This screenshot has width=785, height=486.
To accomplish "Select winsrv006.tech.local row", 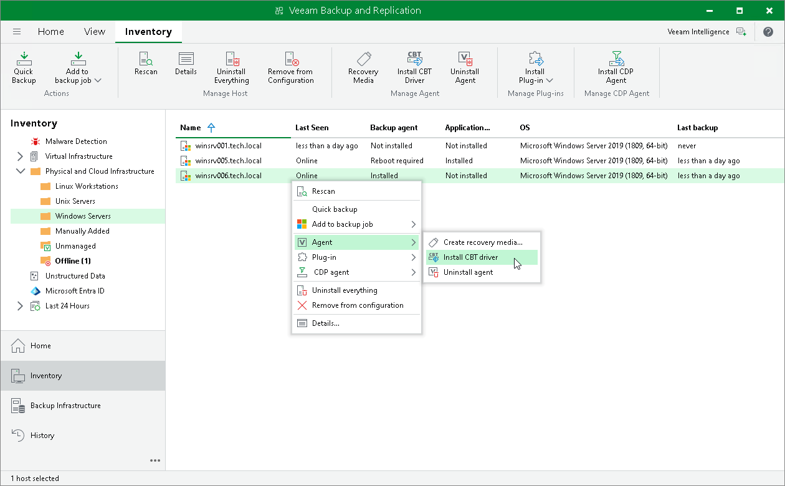I will coord(480,176).
